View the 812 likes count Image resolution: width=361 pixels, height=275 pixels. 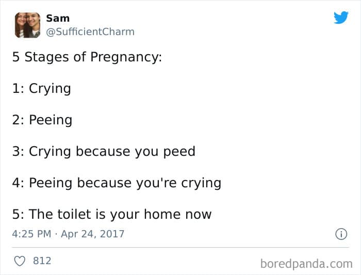(x=42, y=261)
